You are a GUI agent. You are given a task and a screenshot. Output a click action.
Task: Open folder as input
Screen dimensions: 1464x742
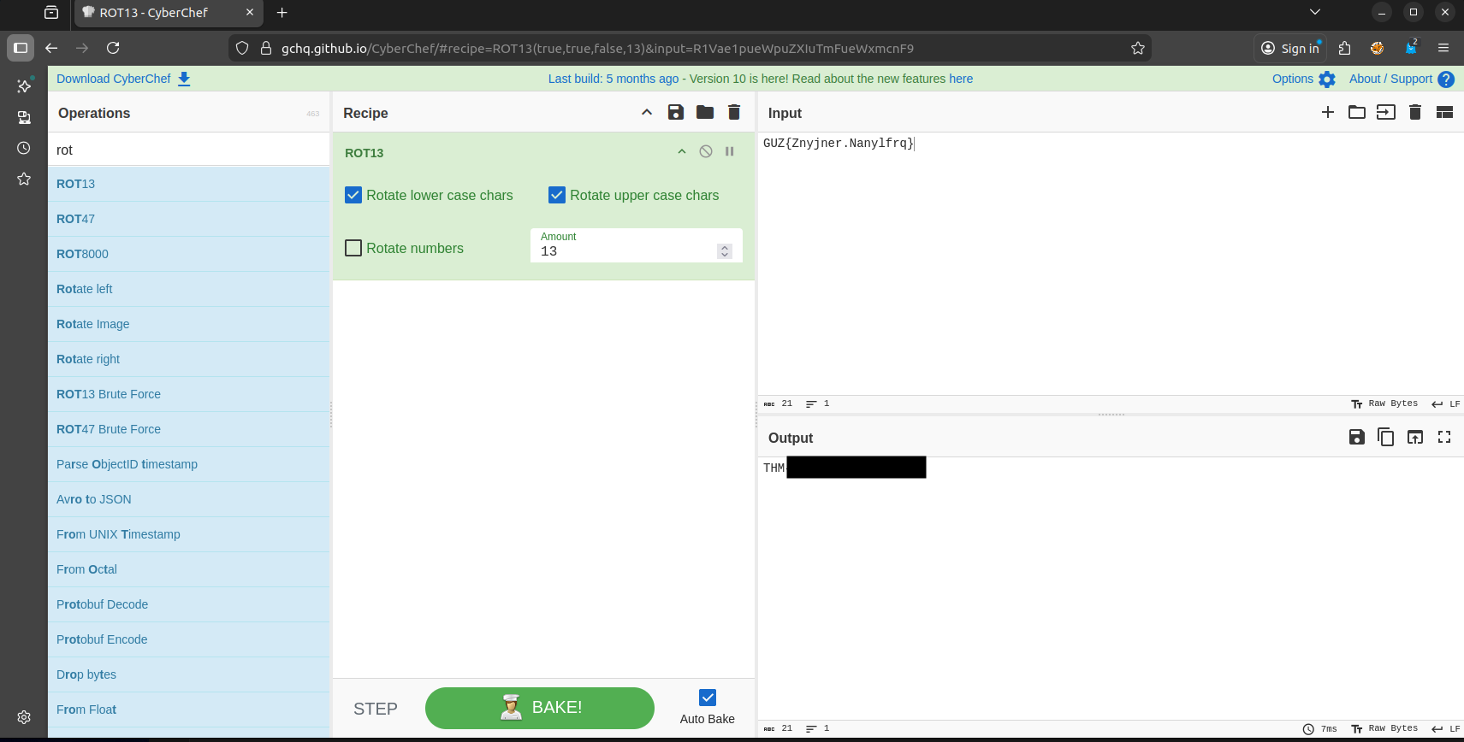point(1357,112)
